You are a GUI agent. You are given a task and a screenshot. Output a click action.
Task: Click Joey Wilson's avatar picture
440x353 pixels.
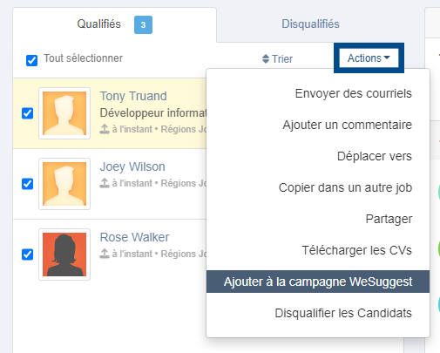tap(64, 184)
